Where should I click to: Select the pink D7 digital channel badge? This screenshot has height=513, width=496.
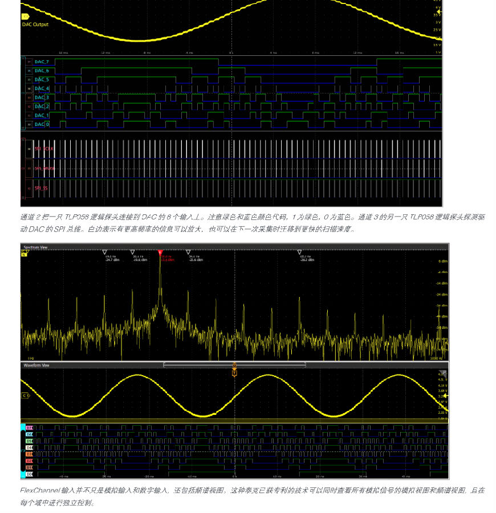pyautogui.click(x=30, y=428)
